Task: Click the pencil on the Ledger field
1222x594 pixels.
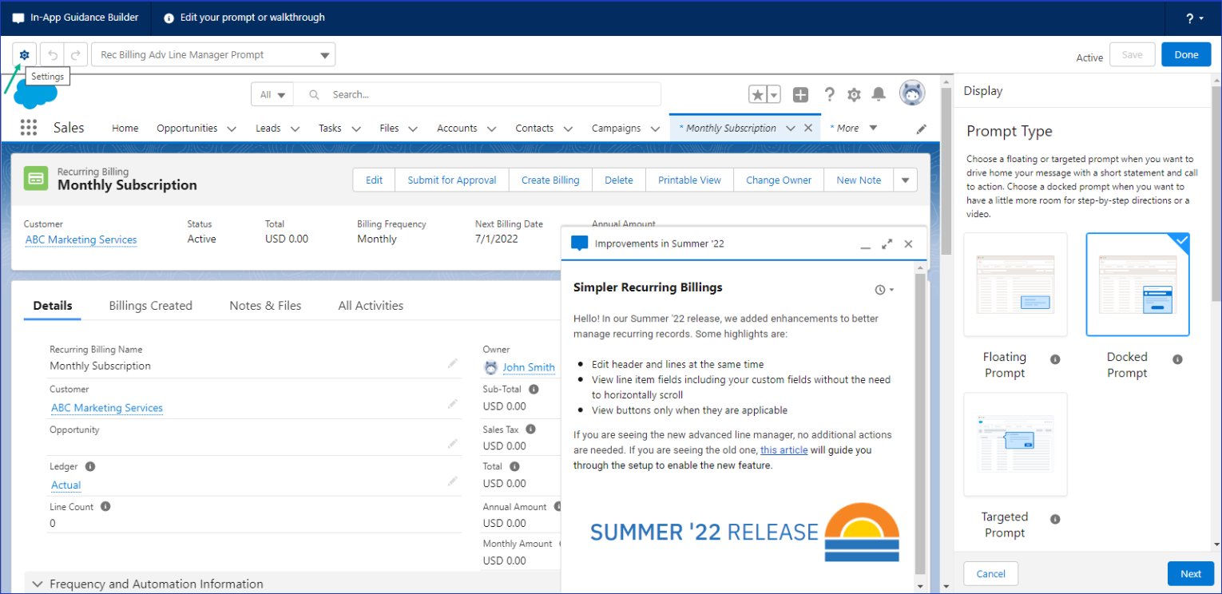Action: pos(453,481)
